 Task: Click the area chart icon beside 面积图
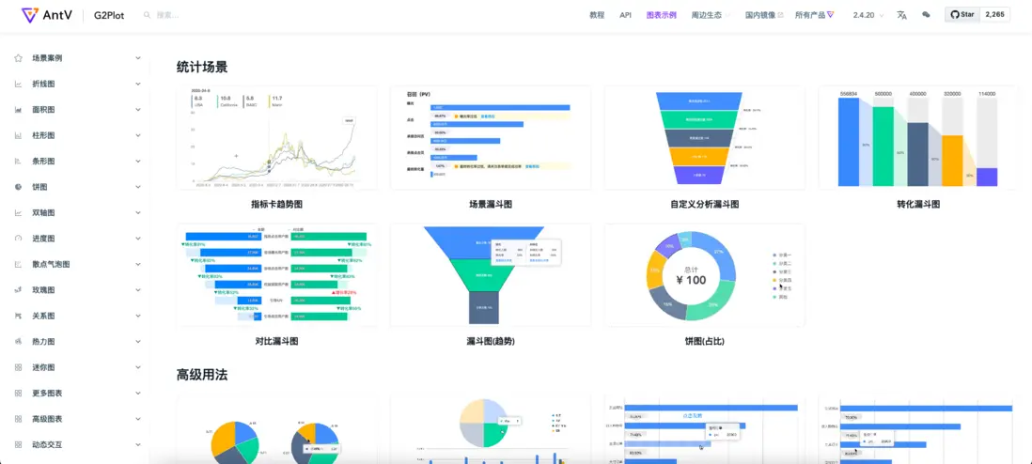pos(19,109)
